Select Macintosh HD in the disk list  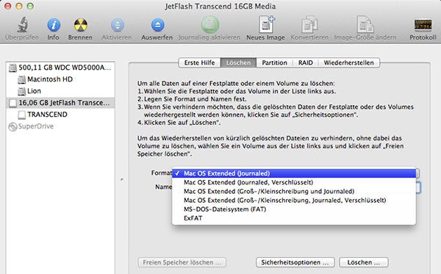(x=60, y=79)
